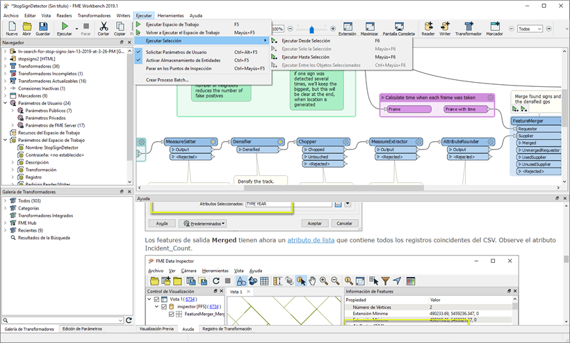Add a Reader from the toolbar
The width and height of the screenshot is (570, 343).
(428, 26)
